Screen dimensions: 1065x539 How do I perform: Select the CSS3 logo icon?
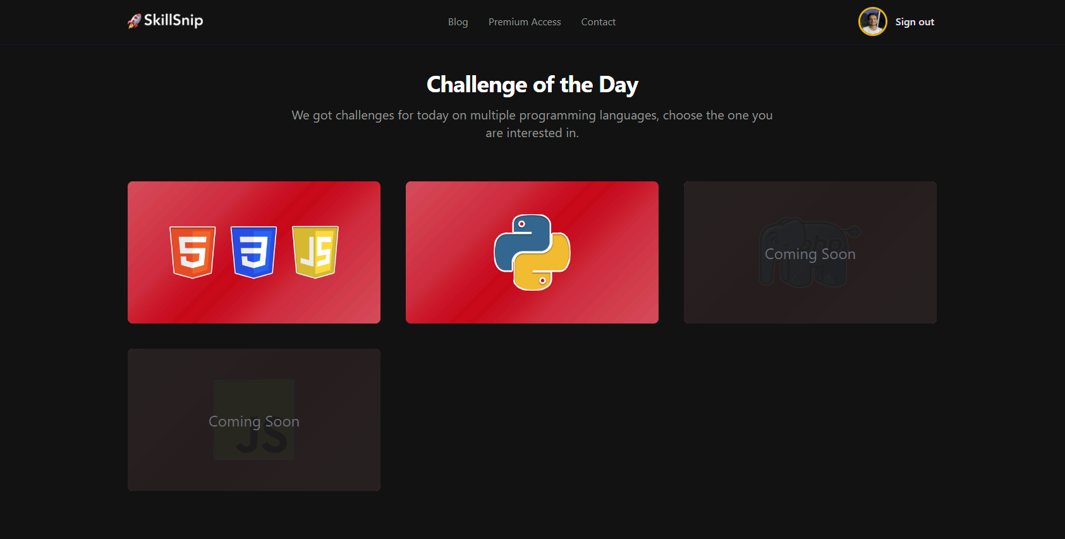[x=254, y=252]
